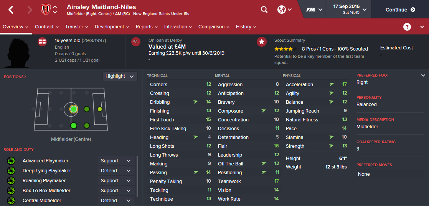This screenshot has width=429, height=206.
Task: Click the scout summary star icon
Action: (262, 42)
